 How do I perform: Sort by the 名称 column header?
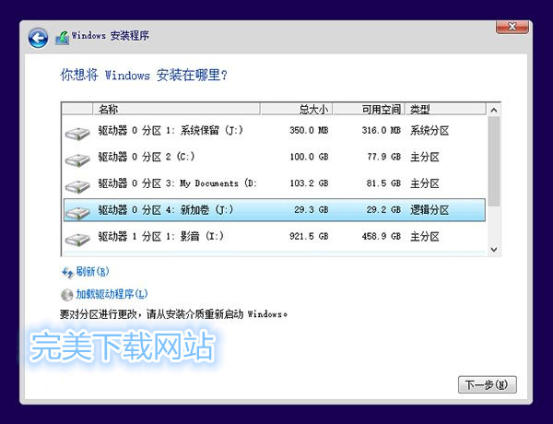[x=176, y=109]
